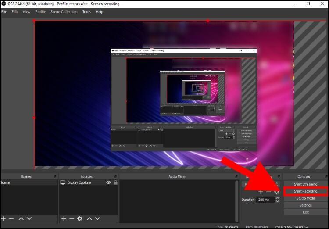Image resolution: width=329 pixels, height=229 pixels.
Task: Remove selected source with the minus icon
Action: click(72, 219)
